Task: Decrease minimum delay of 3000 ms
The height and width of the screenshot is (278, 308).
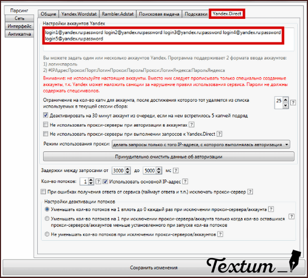Action: coord(127,172)
